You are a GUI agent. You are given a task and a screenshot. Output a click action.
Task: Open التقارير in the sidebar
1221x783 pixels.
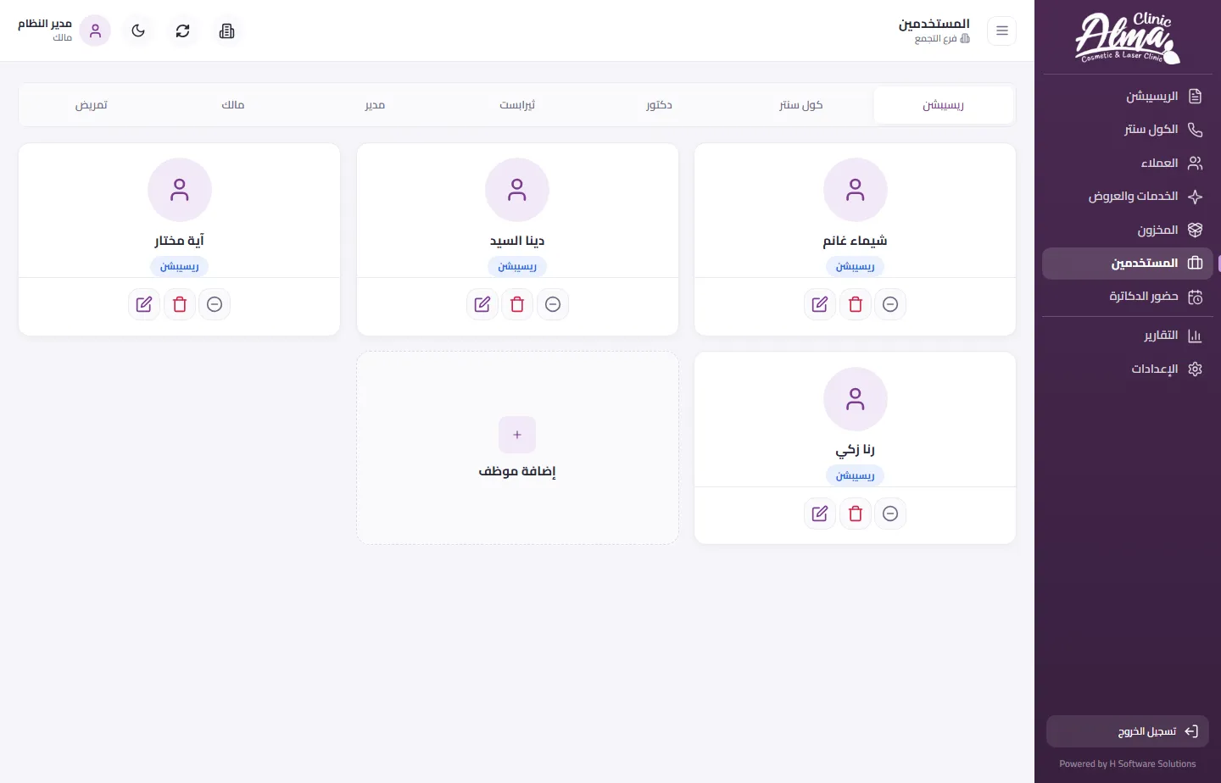1128,336
